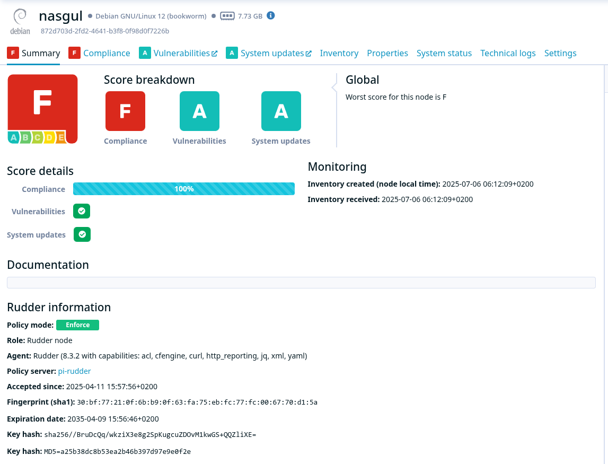This screenshot has height=464, width=608.
Task: Click the Vulnerabilities label in Score details
Action: 38,212
